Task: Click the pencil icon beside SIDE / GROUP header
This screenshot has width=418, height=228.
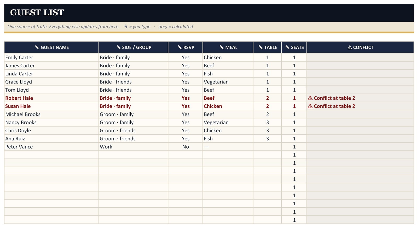Action: [x=118, y=47]
